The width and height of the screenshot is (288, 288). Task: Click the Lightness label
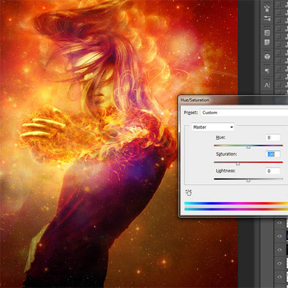[x=226, y=170]
